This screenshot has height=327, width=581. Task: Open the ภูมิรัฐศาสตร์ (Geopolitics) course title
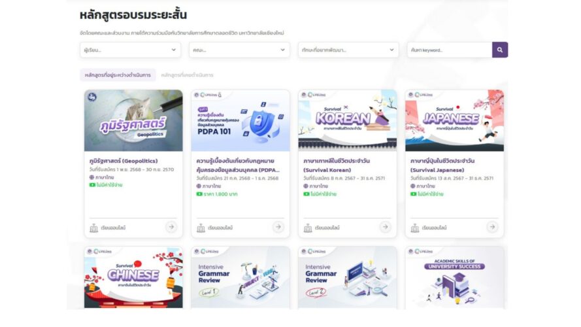(124, 161)
